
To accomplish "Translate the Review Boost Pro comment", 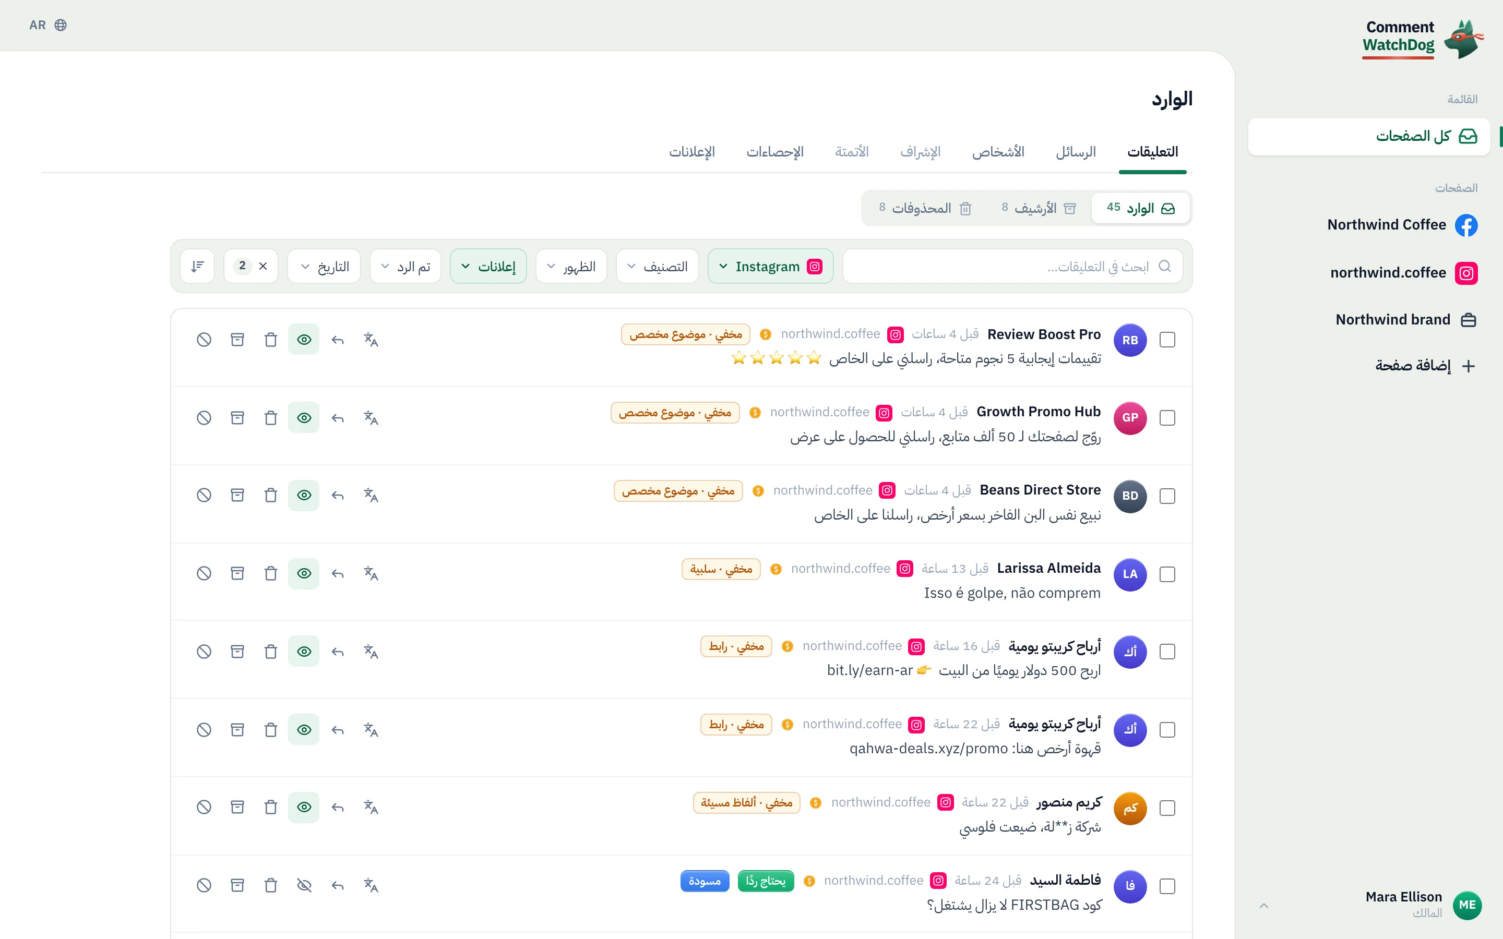I will pos(371,340).
